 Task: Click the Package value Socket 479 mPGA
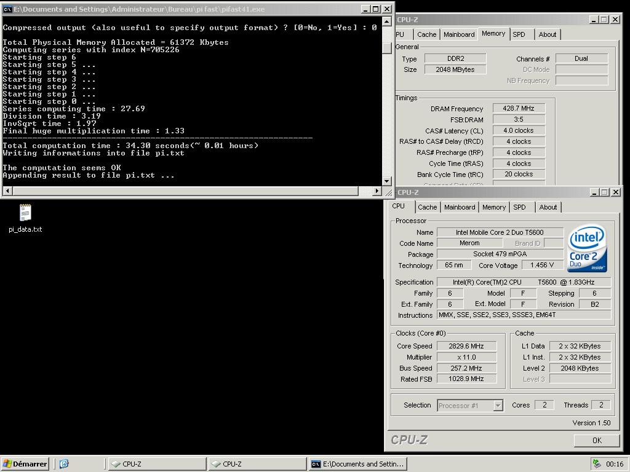[x=500, y=254]
